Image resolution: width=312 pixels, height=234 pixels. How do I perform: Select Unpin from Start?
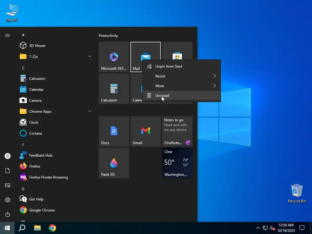(x=182, y=66)
